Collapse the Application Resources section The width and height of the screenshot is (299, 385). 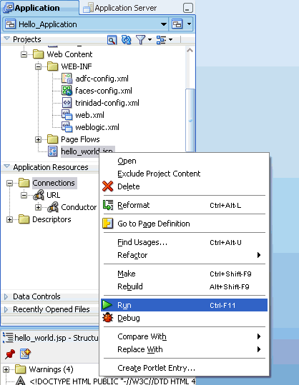click(7, 167)
